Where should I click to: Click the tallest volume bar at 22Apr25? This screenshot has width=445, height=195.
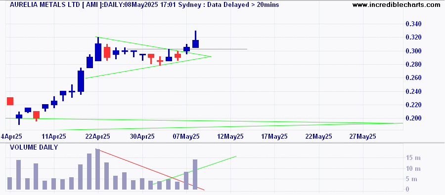(x=98, y=169)
